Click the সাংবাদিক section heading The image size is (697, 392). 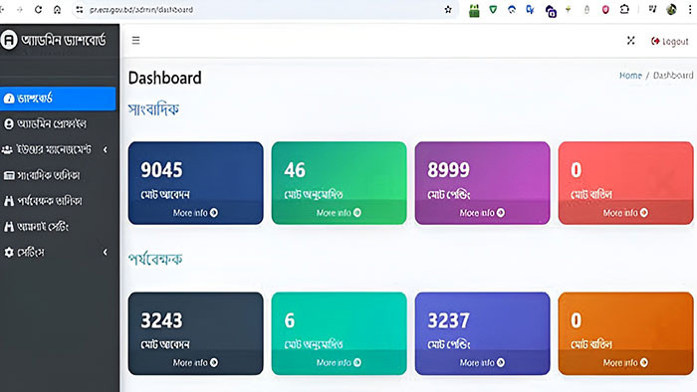153,109
